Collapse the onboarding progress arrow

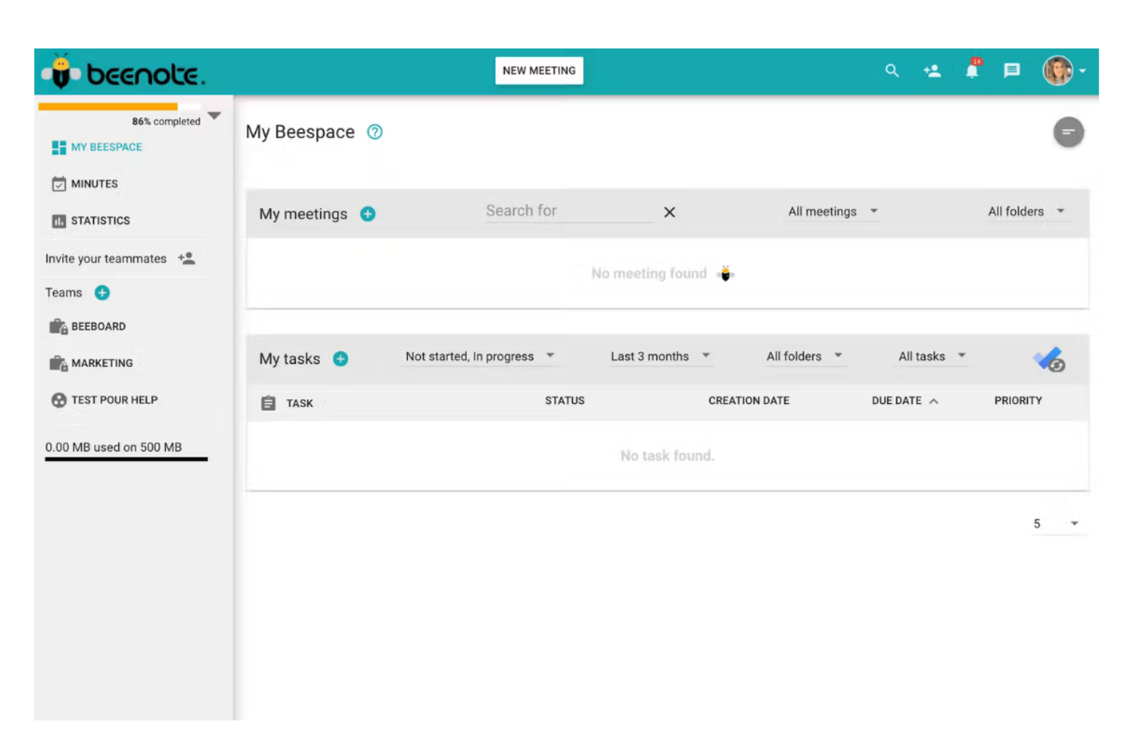coord(215,116)
